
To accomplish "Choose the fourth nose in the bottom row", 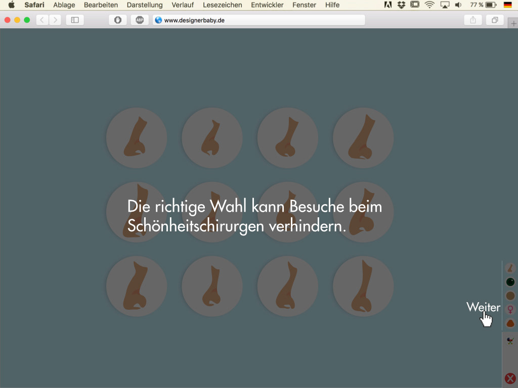I will pos(363,286).
